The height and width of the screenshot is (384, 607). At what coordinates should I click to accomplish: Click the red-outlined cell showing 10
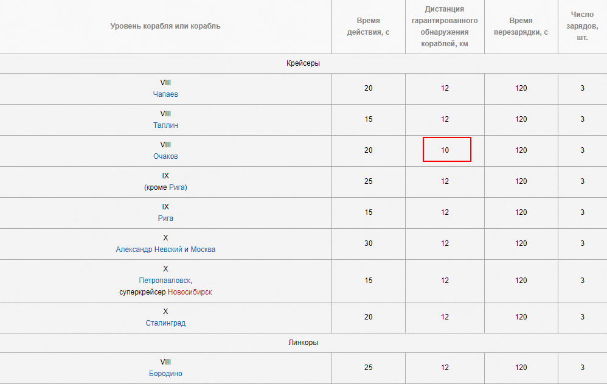(447, 150)
